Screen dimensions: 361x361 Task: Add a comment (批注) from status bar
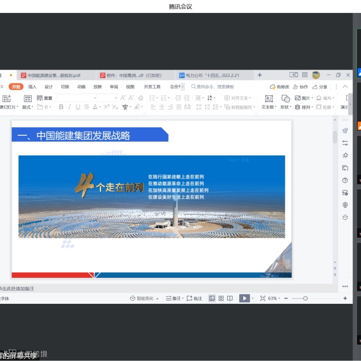(x=194, y=298)
